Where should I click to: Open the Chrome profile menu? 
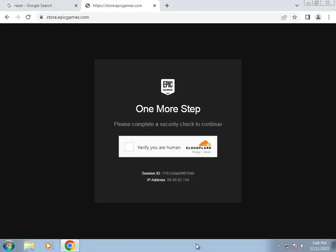(x=318, y=17)
